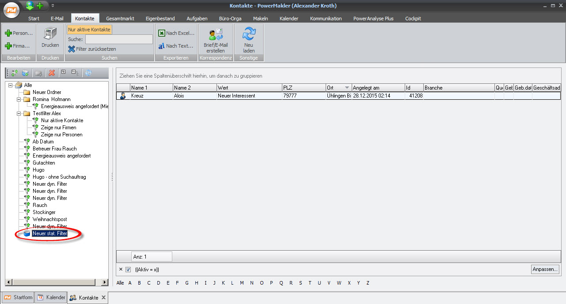Sort by the Angelegt am column header

pyautogui.click(x=378, y=88)
